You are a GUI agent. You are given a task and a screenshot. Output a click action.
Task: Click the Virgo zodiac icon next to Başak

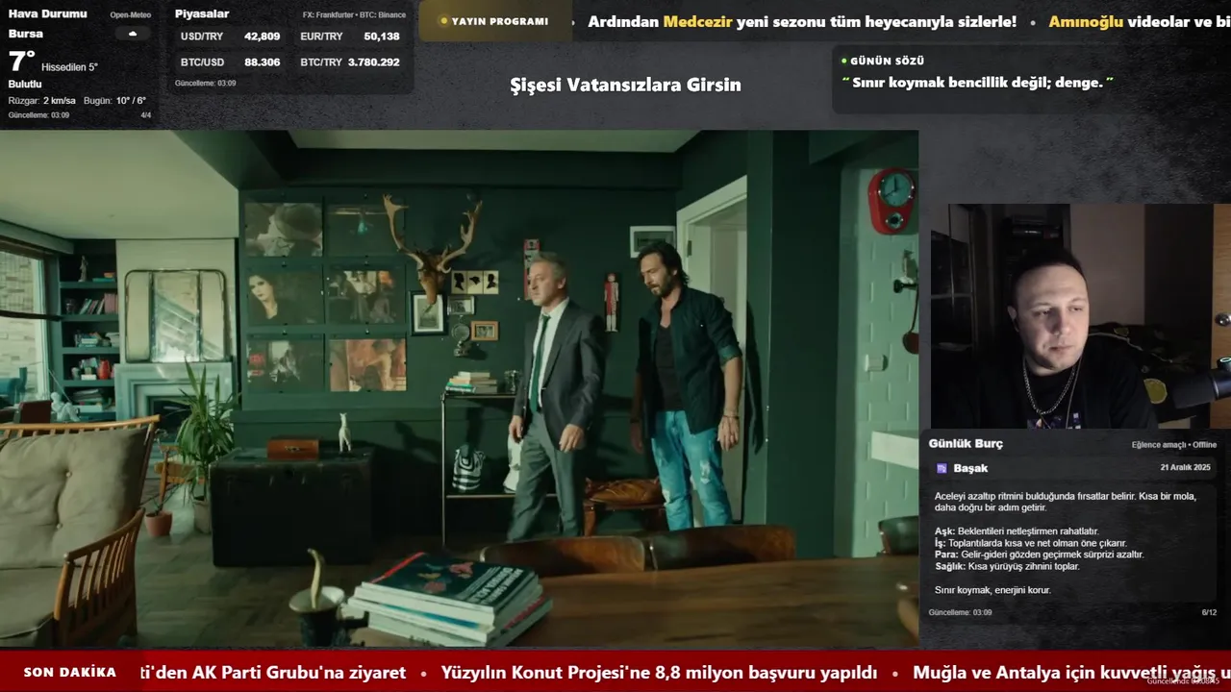coord(942,468)
